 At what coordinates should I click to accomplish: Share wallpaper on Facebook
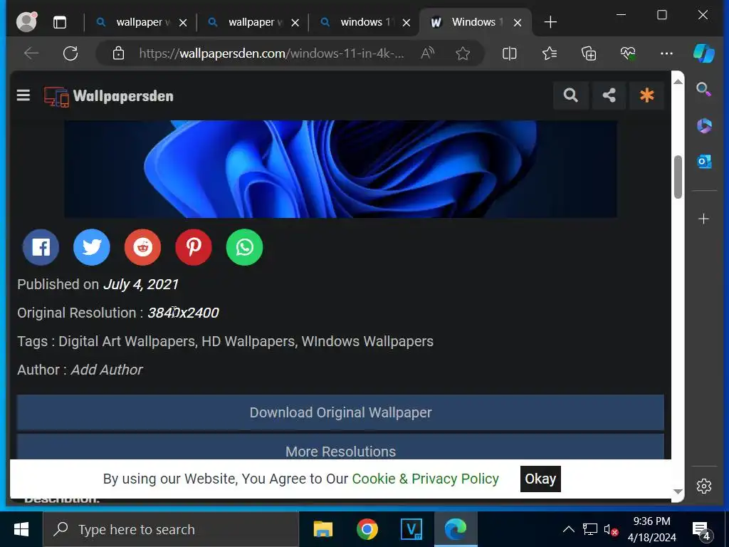point(41,247)
